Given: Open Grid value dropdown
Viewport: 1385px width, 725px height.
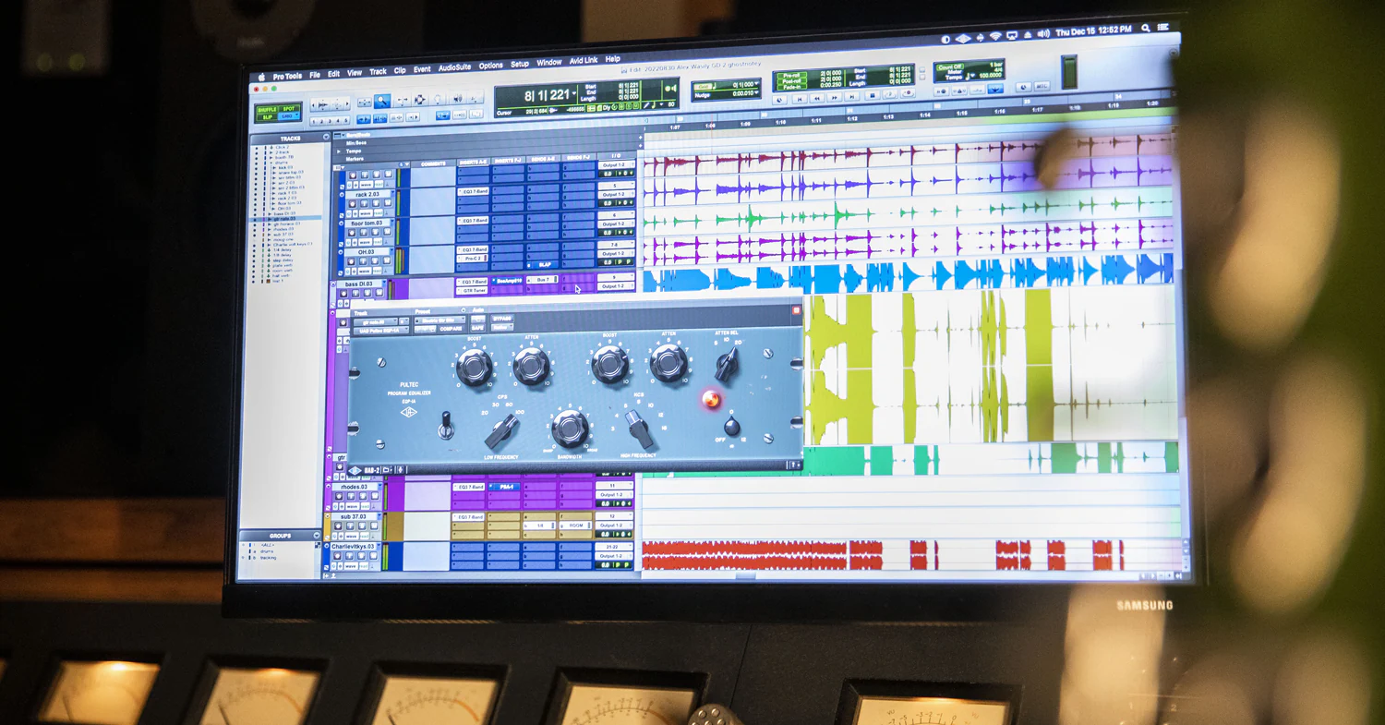Looking at the screenshot, I should click(x=756, y=83).
